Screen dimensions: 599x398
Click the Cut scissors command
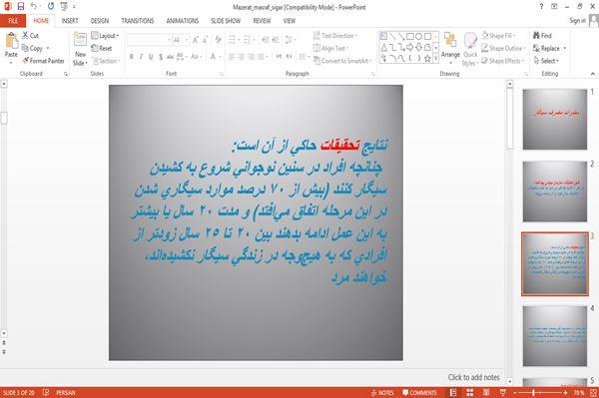30,36
